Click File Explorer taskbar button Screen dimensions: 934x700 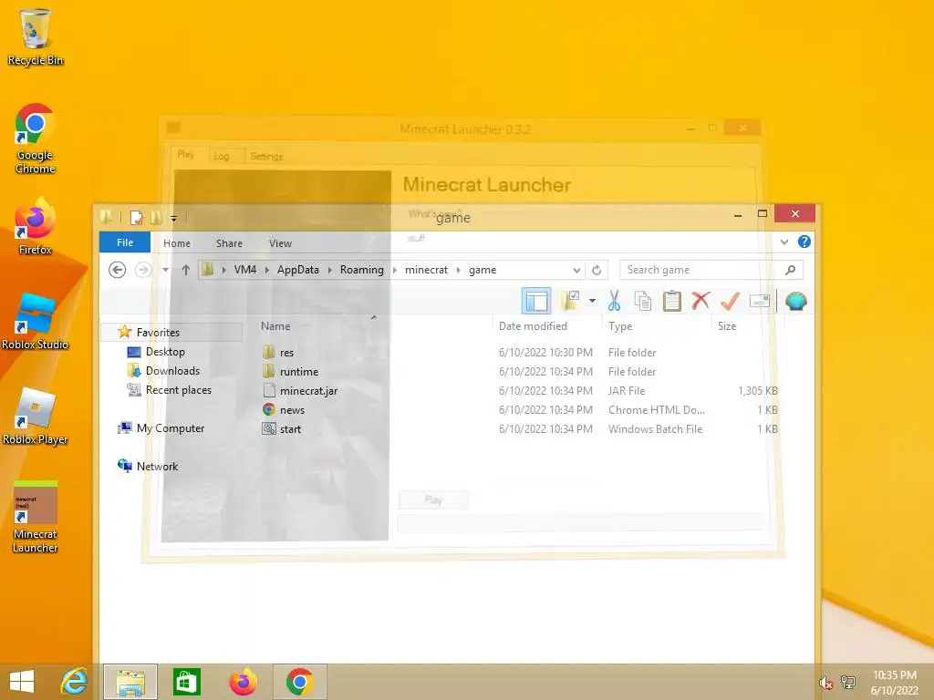130,682
